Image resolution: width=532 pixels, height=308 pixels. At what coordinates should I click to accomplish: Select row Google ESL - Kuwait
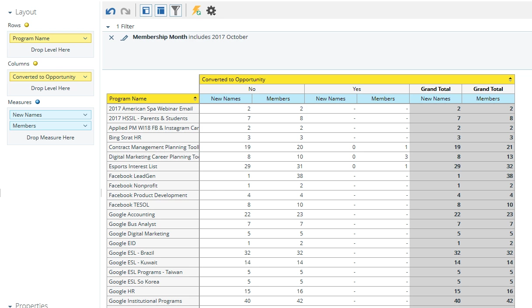pyautogui.click(x=153, y=263)
